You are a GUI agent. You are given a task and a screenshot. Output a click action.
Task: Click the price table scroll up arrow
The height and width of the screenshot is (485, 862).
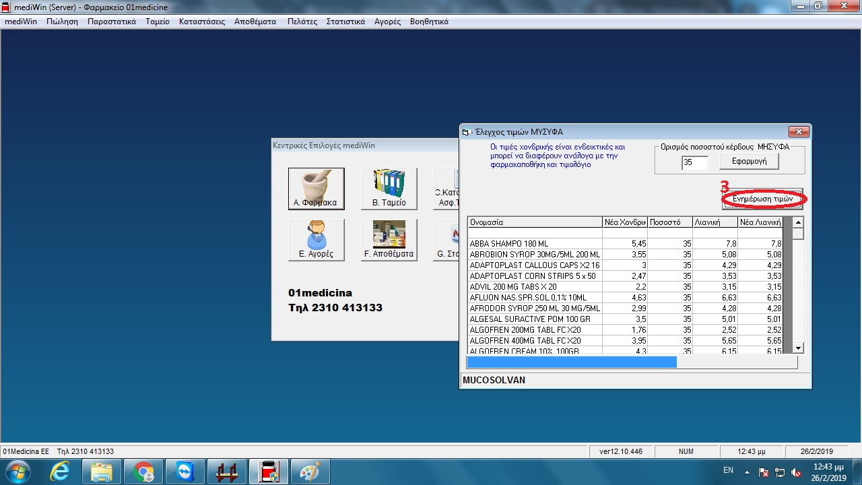coord(798,222)
